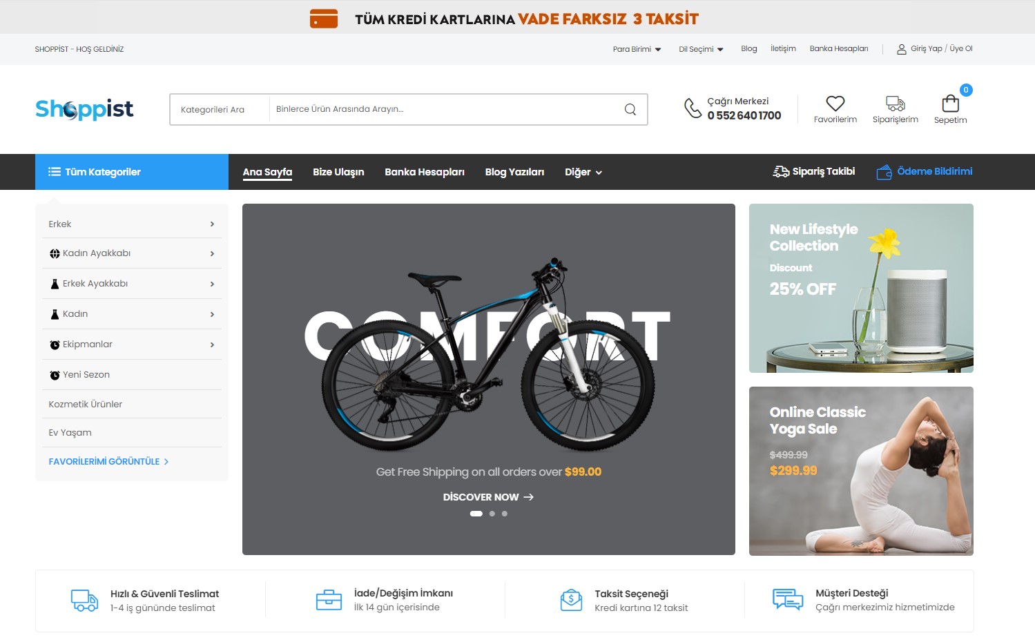The image size is (1035, 640).
Task: Select the third slider dot
Action: click(504, 514)
